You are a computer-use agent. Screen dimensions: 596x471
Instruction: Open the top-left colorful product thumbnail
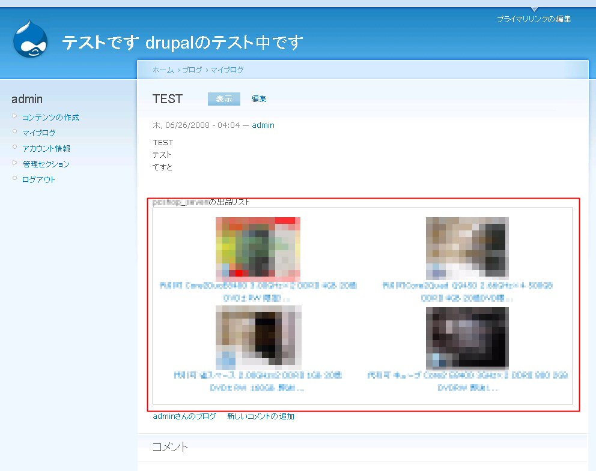(258, 248)
